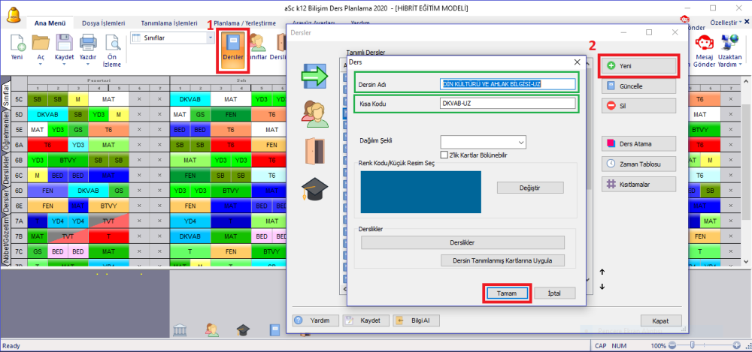Click zoom out minus icon in status bar

coord(672,345)
